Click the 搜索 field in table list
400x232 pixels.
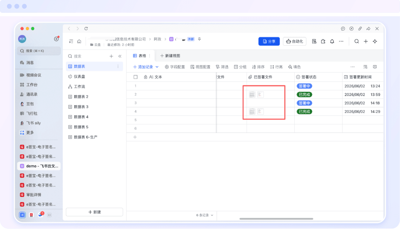point(87,56)
